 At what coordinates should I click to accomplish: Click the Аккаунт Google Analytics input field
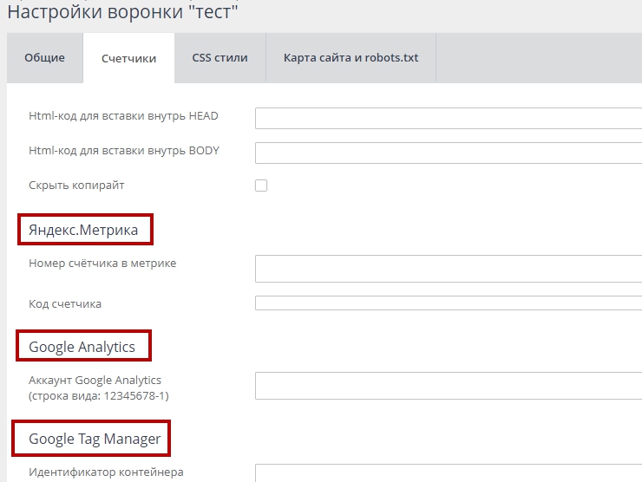point(448,386)
